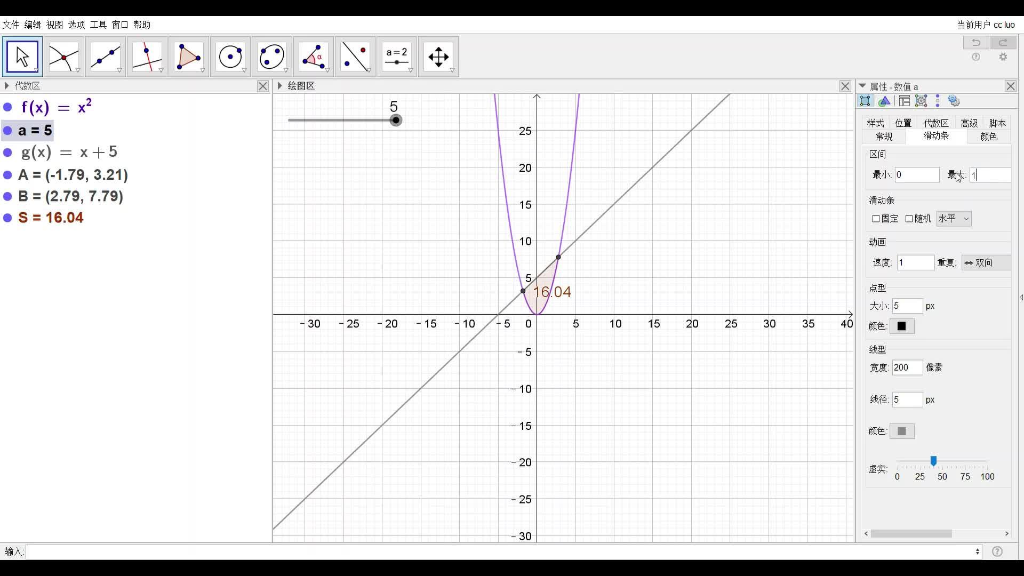Expand side handle at right window edge
The width and height of the screenshot is (1024, 576).
pos(1021,297)
